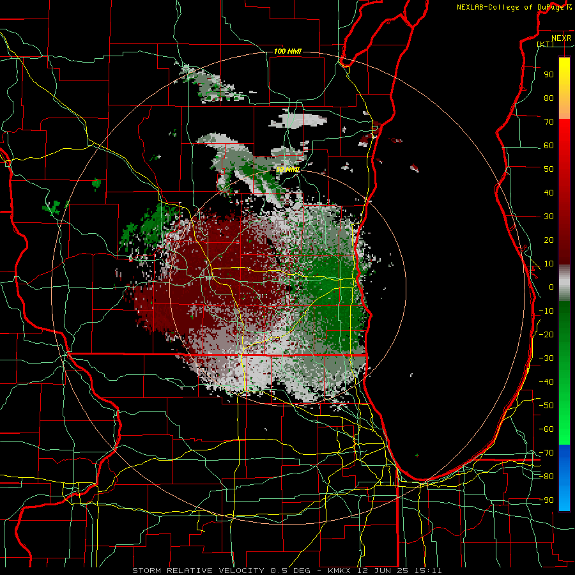The image size is (575, 575).
Task: Click the -50 value on the velocity scale
Action: (x=546, y=406)
